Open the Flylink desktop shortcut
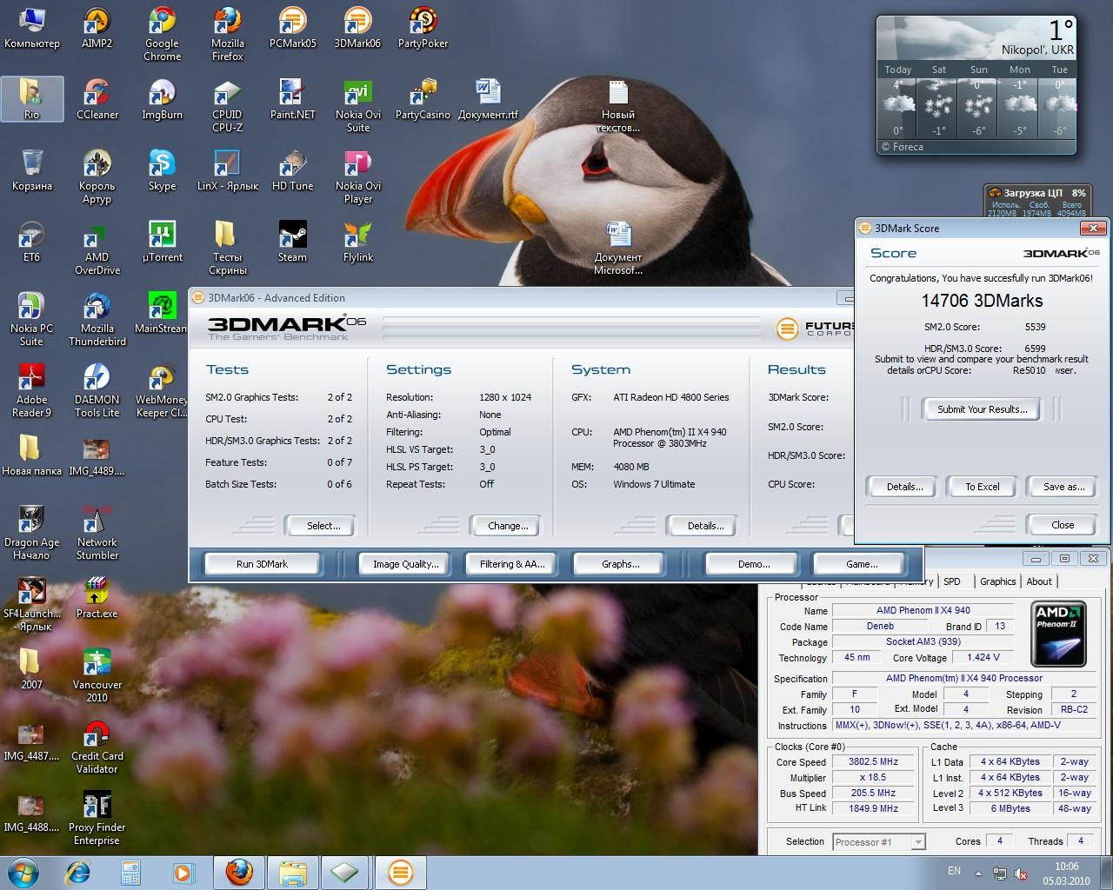The width and height of the screenshot is (1113, 890). 357,242
